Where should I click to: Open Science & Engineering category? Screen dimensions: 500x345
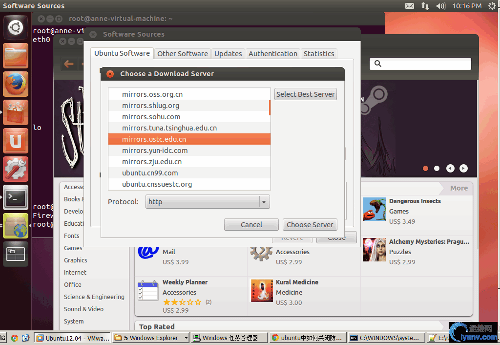[94, 297]
